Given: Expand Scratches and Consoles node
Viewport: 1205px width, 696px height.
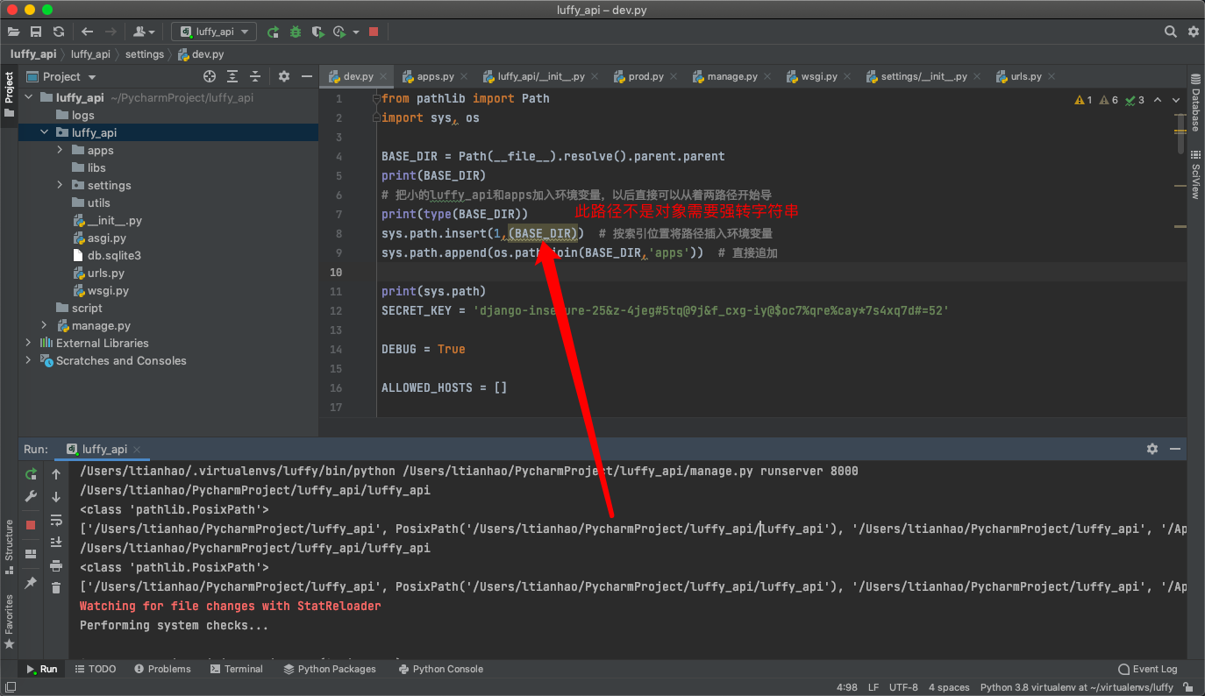Looking at the screenshot, I should [x=29, y=360].
